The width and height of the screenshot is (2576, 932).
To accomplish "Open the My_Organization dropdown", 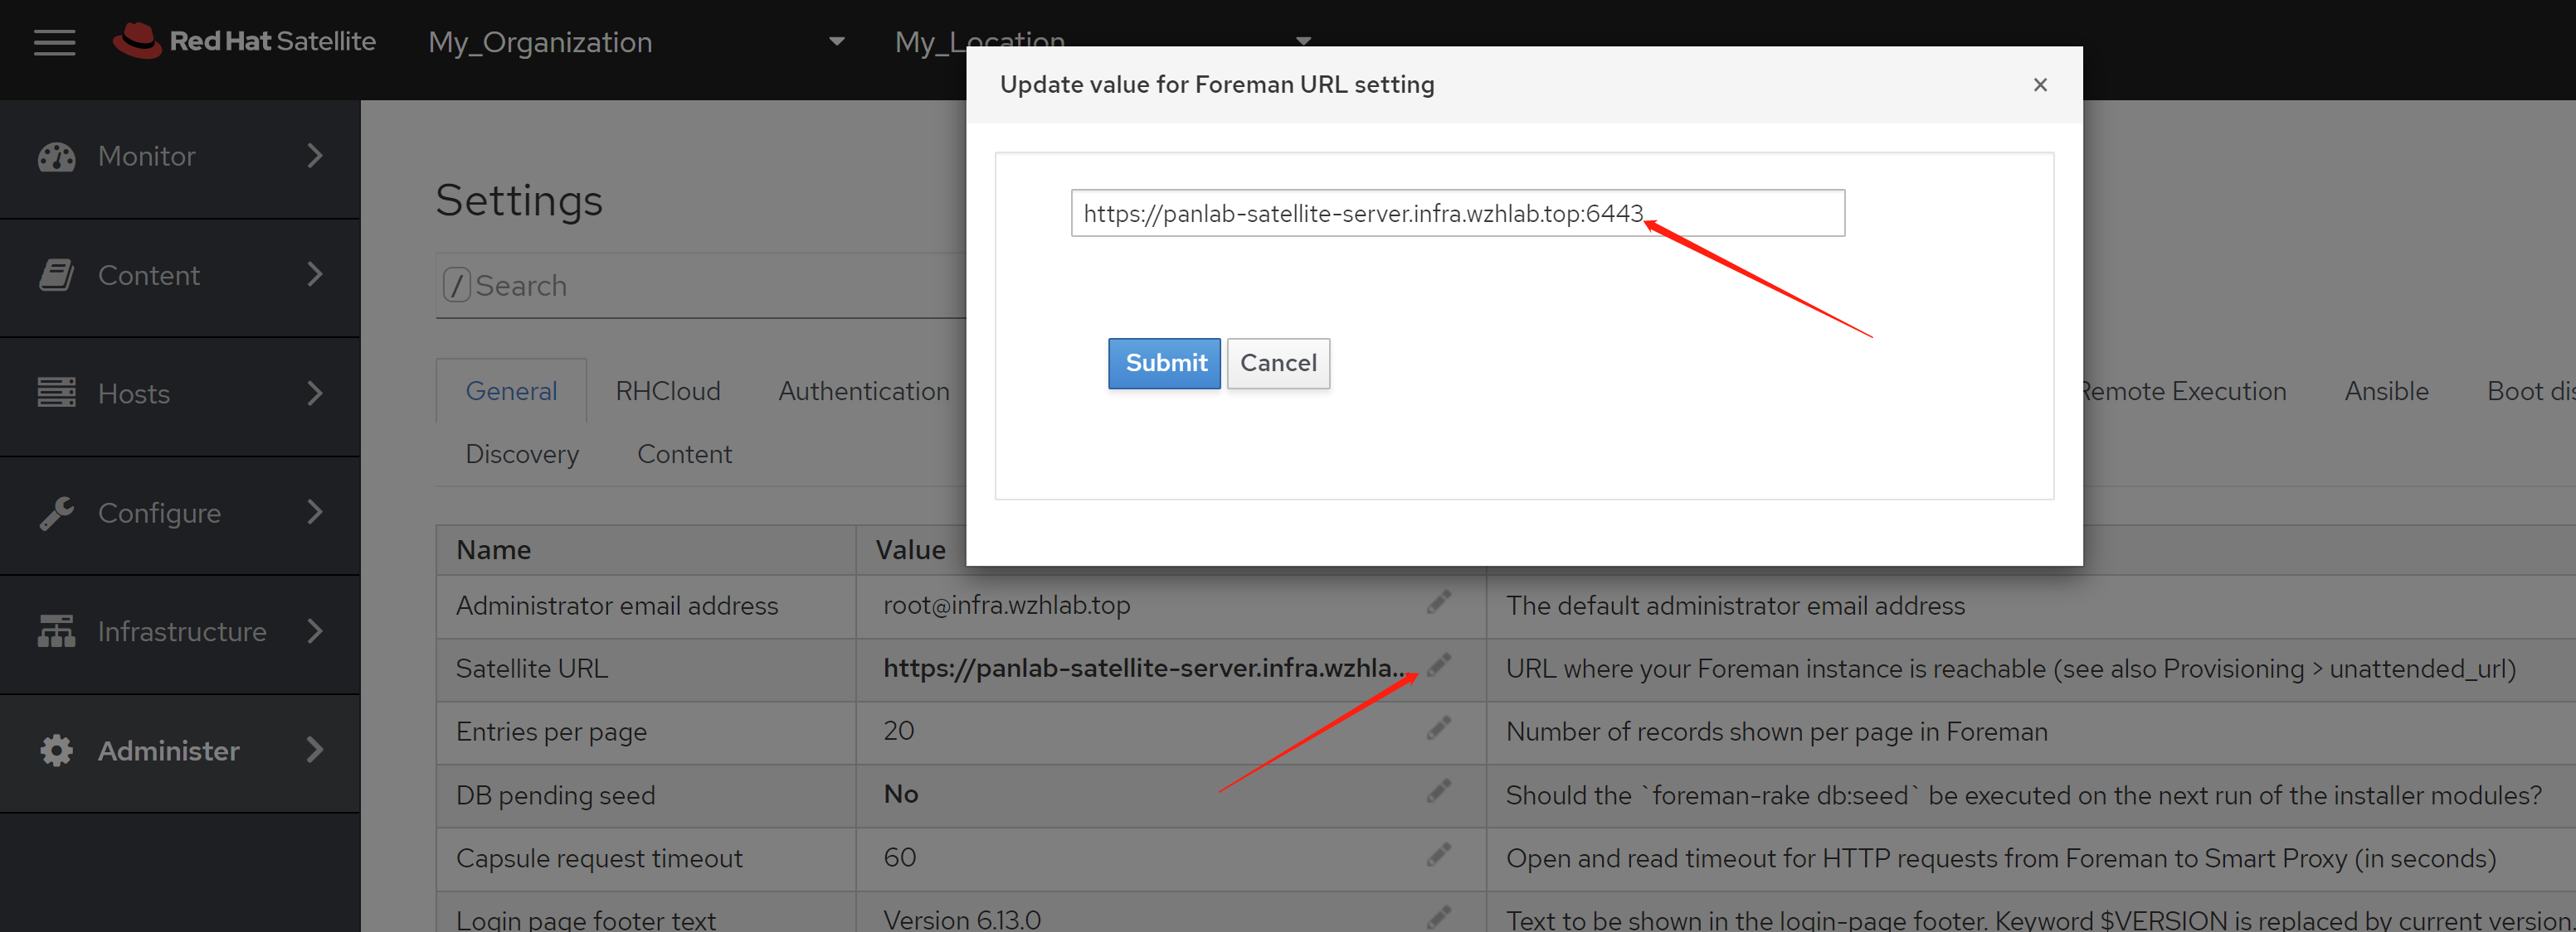I will point(636,42).
